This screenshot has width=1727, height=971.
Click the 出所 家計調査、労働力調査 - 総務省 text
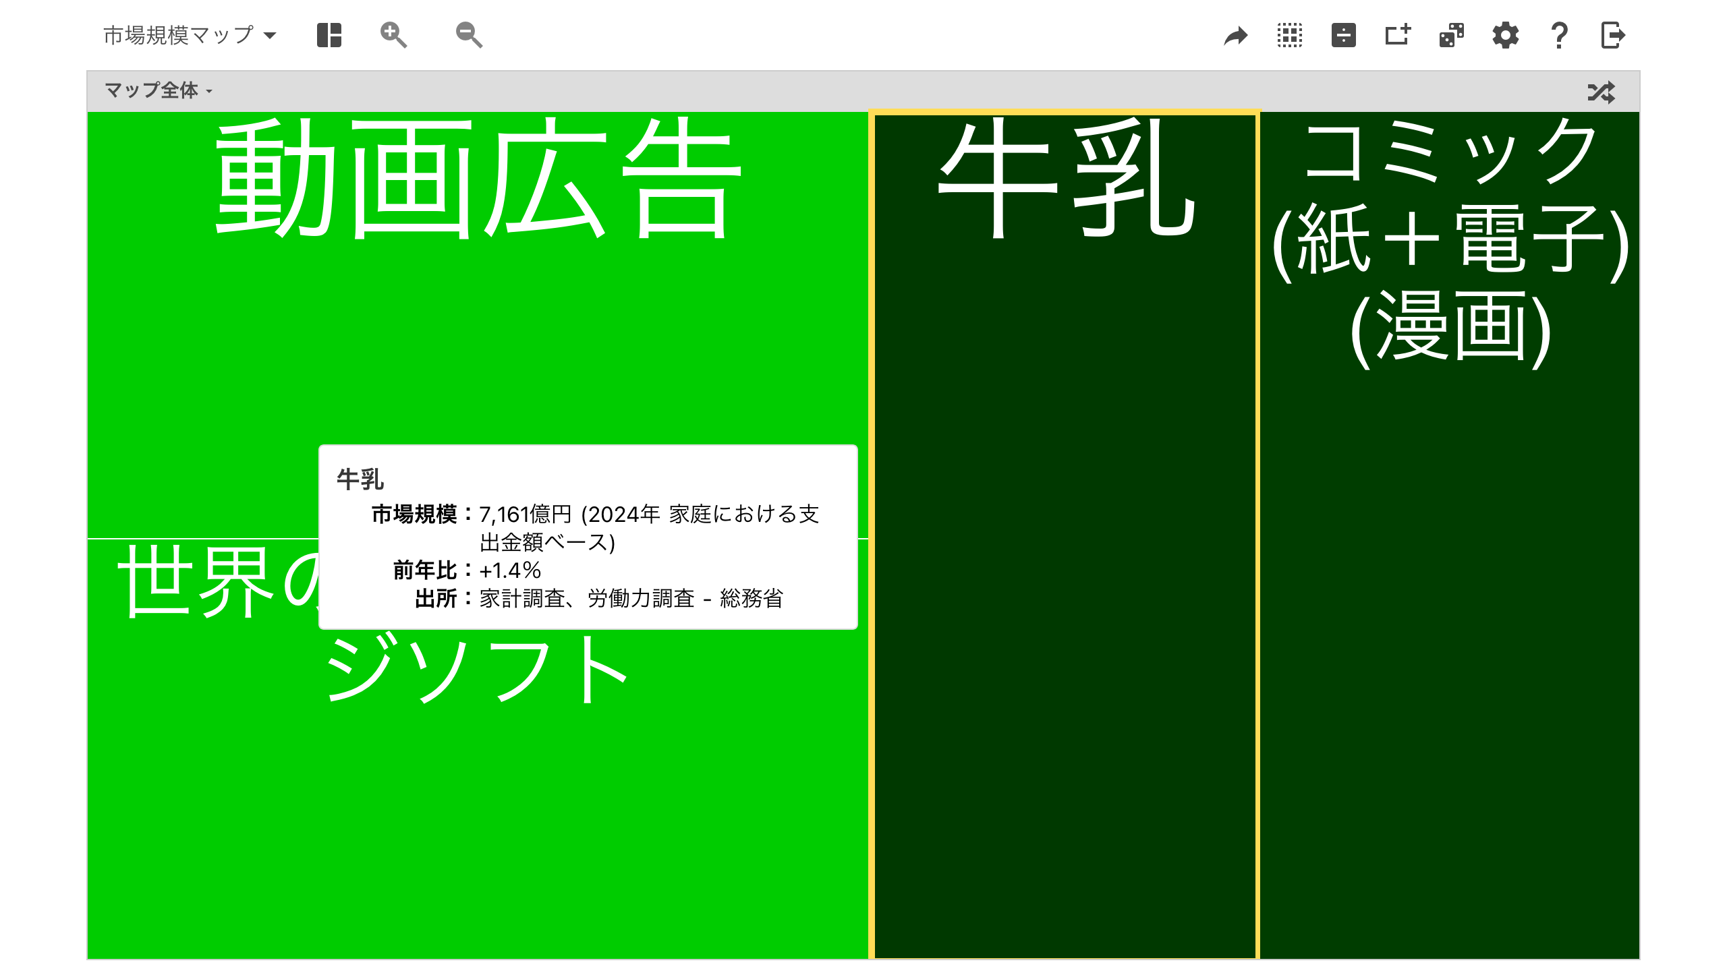click(631, 599)
